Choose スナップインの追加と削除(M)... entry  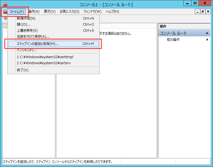53,44
